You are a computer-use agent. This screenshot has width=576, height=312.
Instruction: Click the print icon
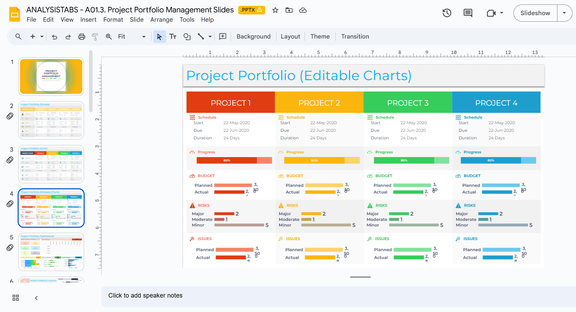[81, 37]
